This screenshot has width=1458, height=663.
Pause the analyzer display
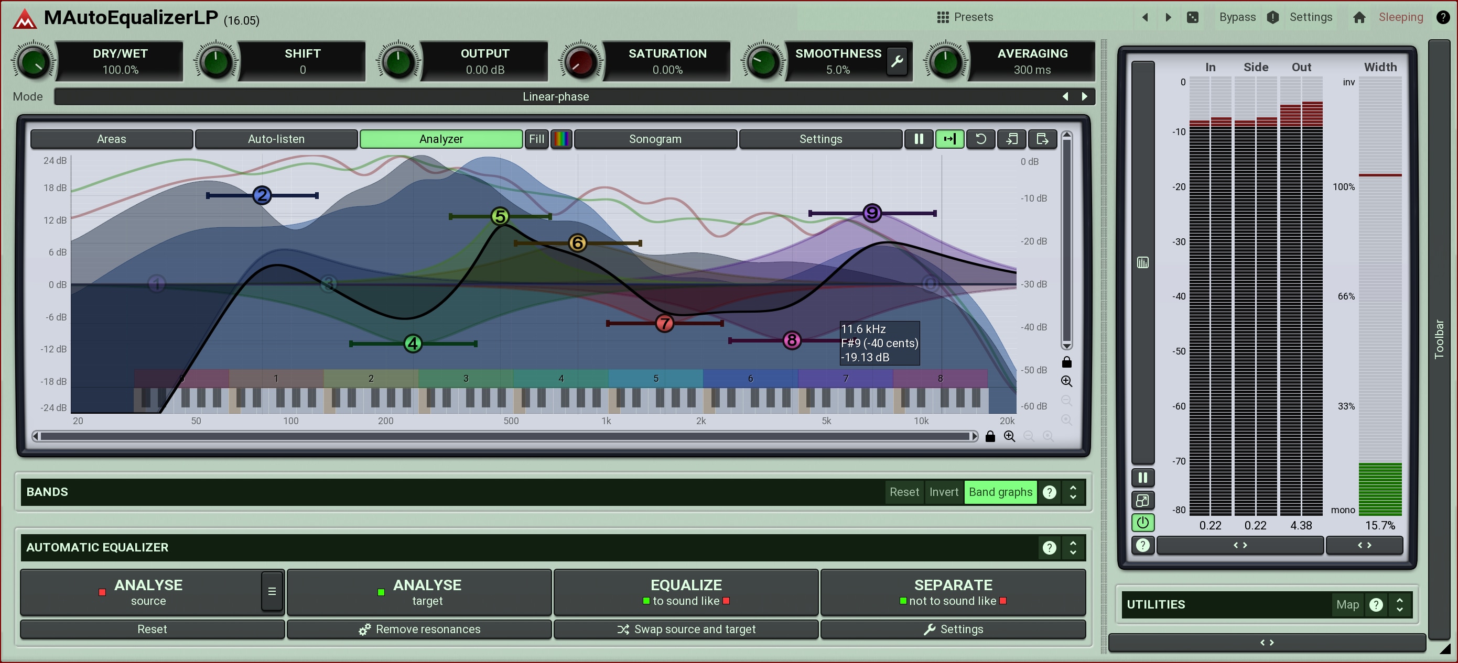click(919, 139)
